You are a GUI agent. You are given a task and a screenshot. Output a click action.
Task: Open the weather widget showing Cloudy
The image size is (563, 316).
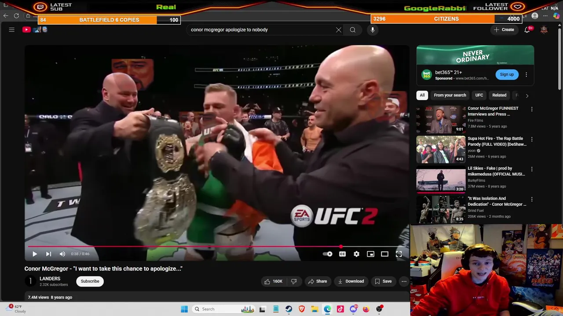click(16, 309)
